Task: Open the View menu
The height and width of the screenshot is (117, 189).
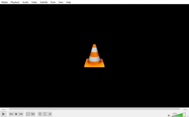Action: [x=61, y=2]
